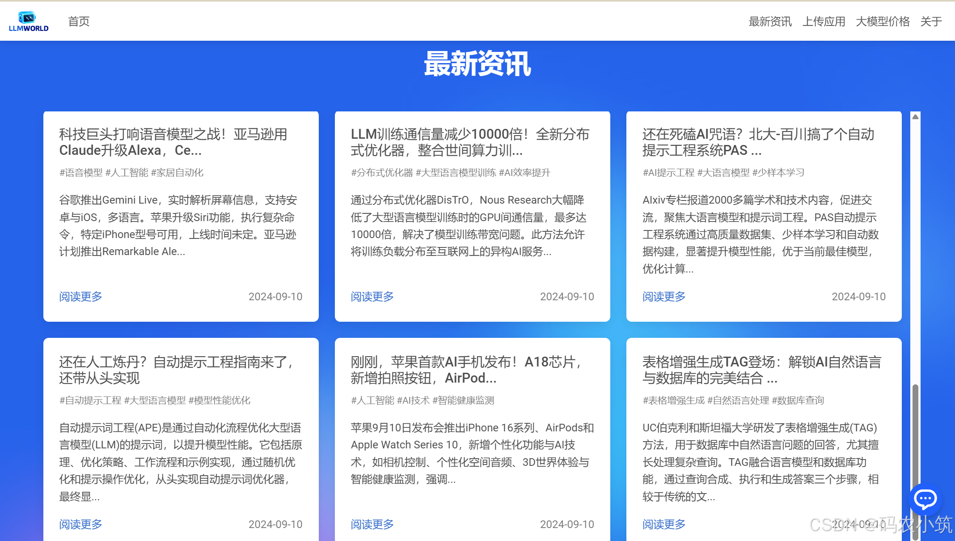This screenshot has height=541, width=955.
Task: Open 最新资讯 navigation menu item
Action: [770, 21]
